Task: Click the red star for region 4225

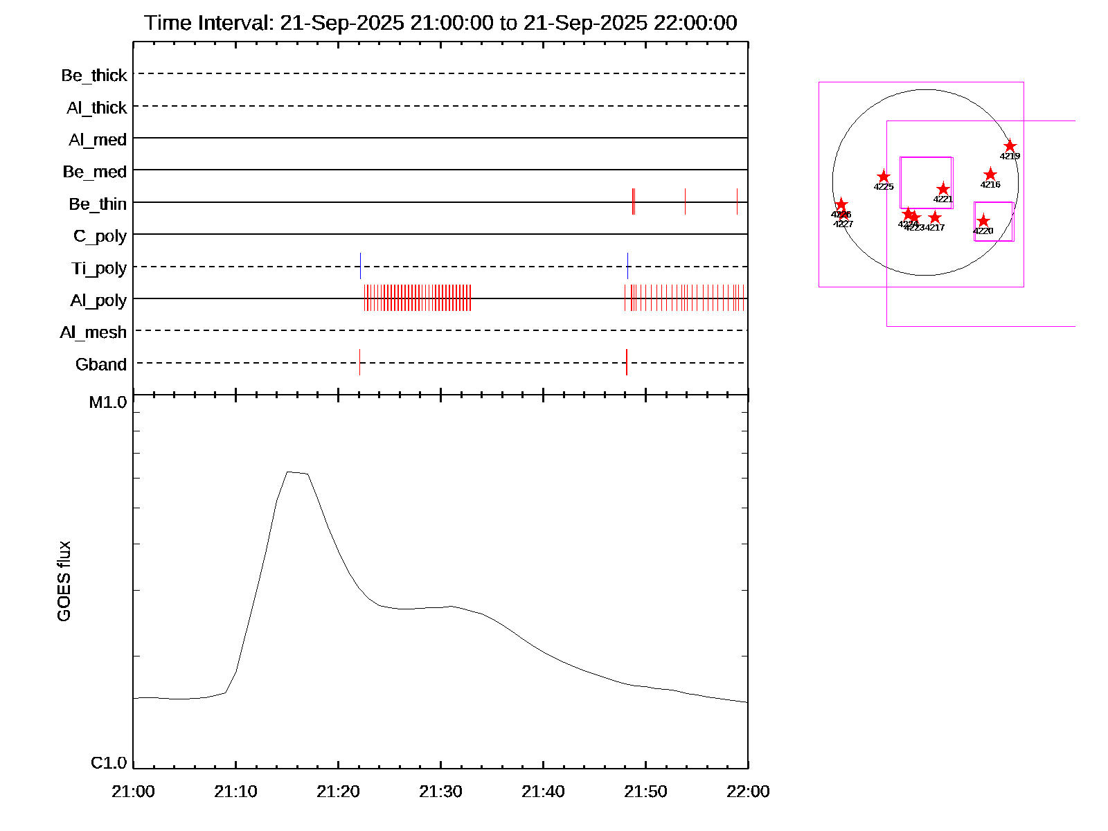Action: point(884,177)
